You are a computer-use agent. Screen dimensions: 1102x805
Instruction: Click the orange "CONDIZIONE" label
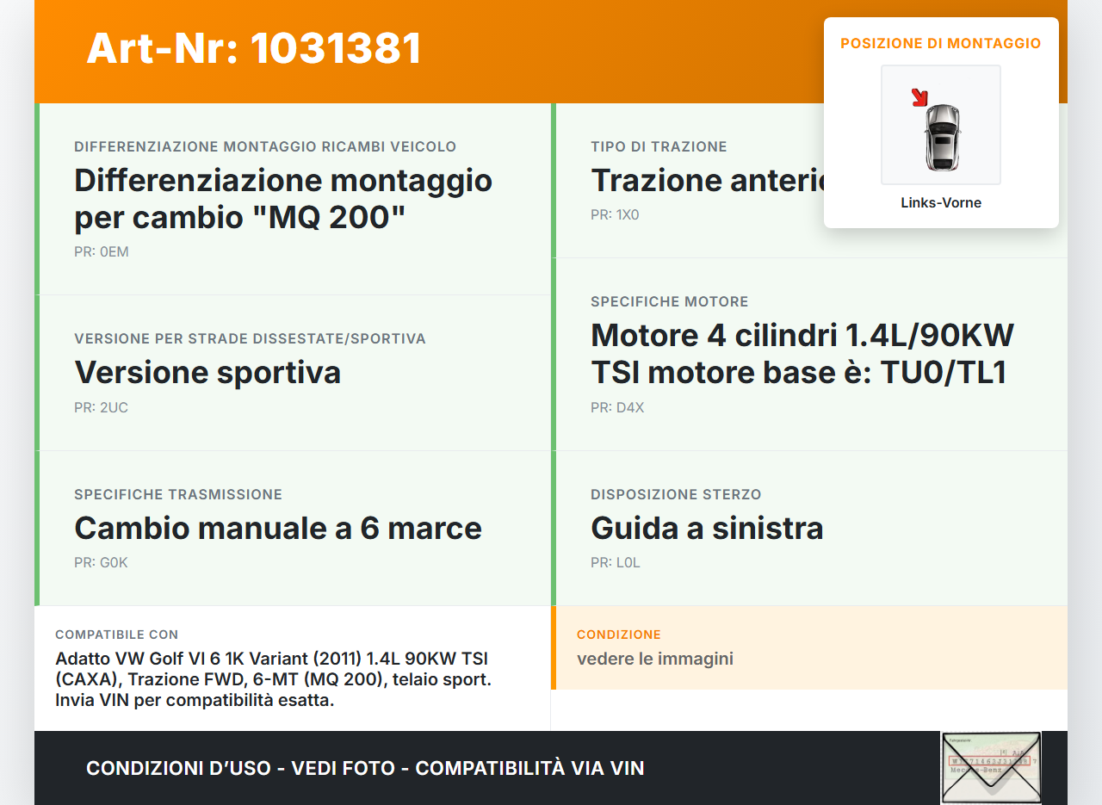click(619, 635)
